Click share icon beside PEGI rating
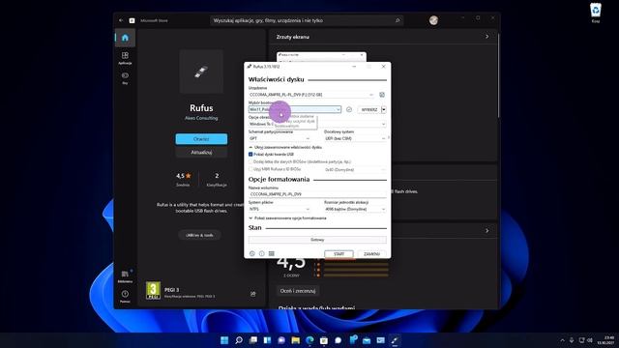The height and width of the screenshot is (348, 619). point(253,294)
